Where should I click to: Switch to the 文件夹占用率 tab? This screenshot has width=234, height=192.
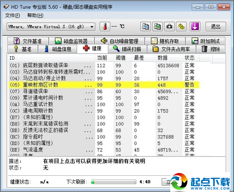[171, 49]
